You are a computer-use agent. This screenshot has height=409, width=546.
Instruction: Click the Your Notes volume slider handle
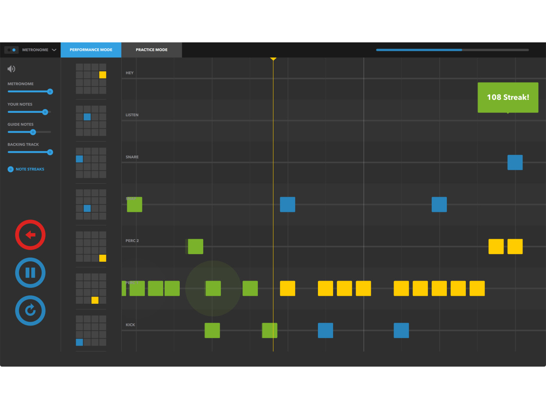click(x=45, y=112)
